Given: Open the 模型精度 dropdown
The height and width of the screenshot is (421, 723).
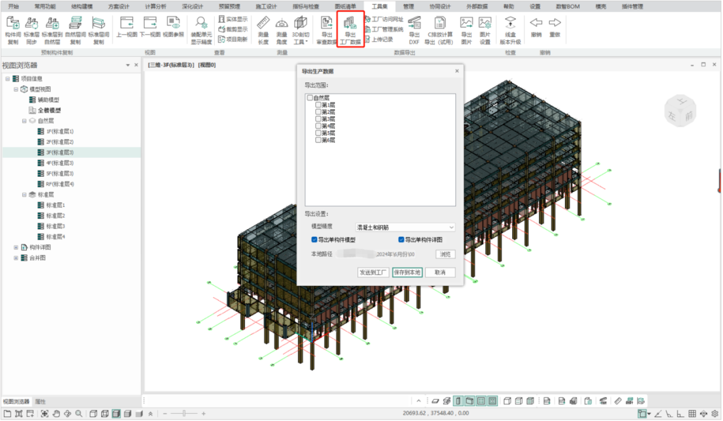Looking at the screenshot, I should (405, 228).
